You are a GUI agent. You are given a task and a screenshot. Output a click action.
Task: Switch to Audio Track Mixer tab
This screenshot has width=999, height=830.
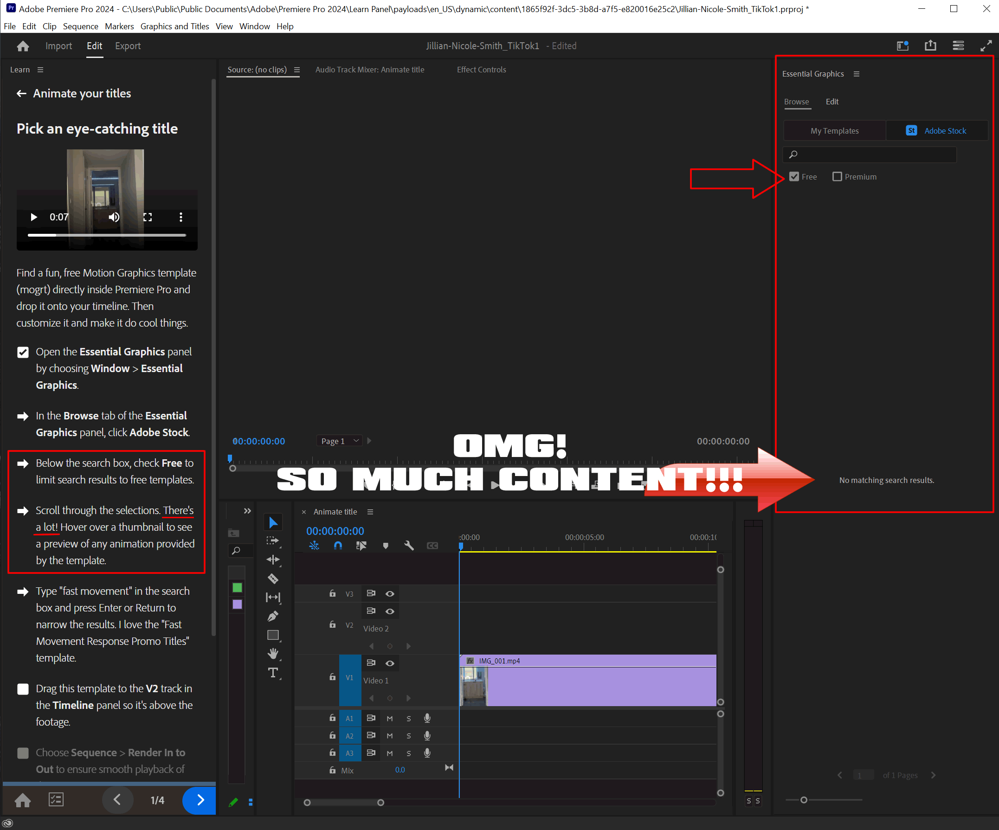click(x=370, y=70)
